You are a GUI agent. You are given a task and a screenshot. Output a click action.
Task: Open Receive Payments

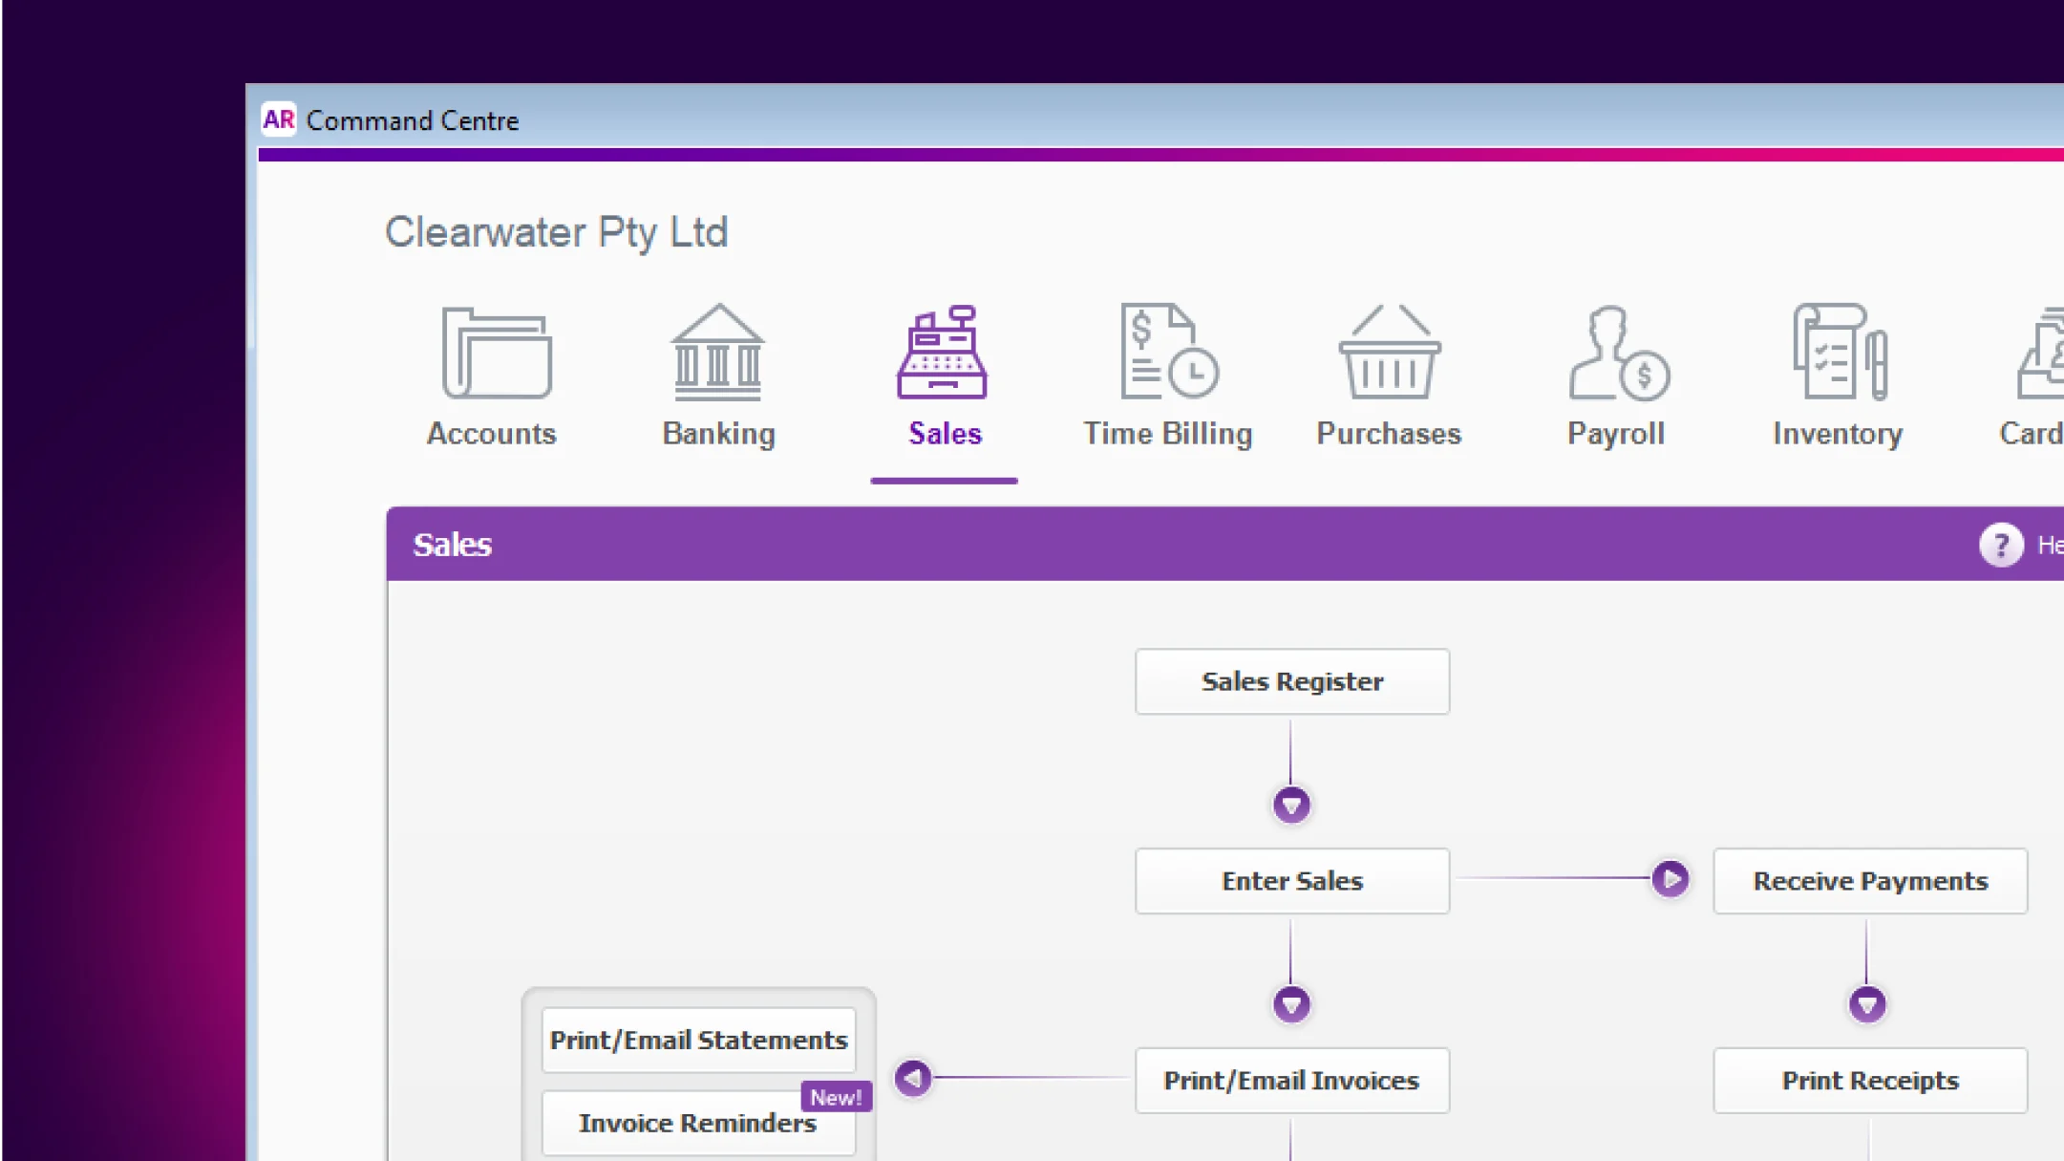[1869, 881]
